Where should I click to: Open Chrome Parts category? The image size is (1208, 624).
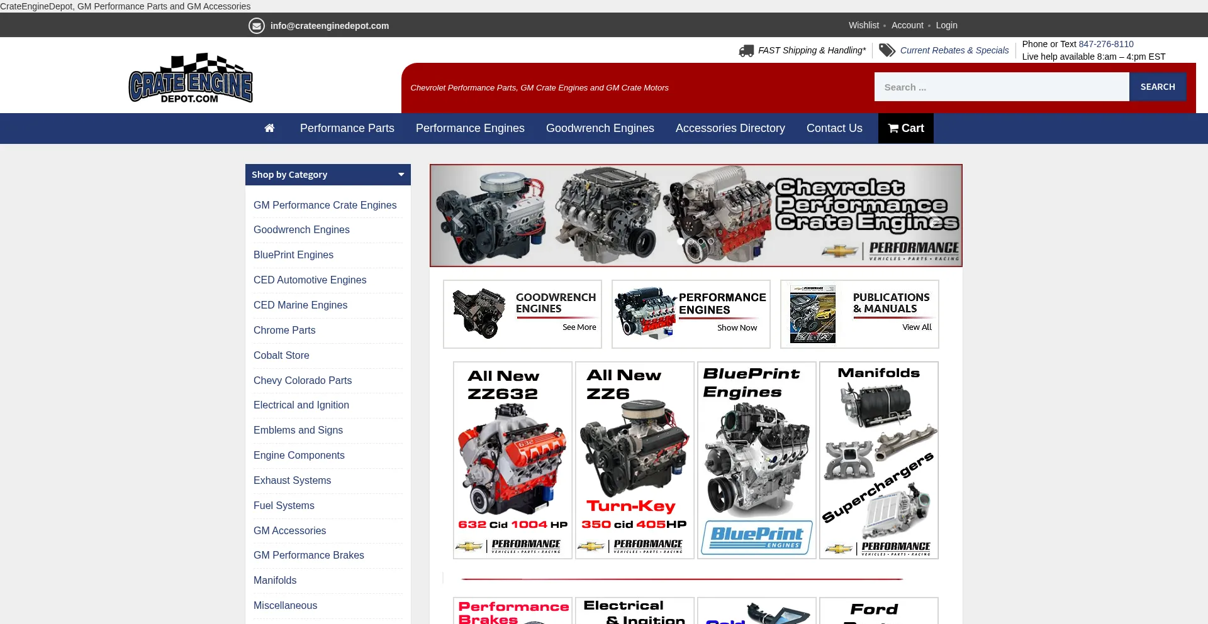284,331
